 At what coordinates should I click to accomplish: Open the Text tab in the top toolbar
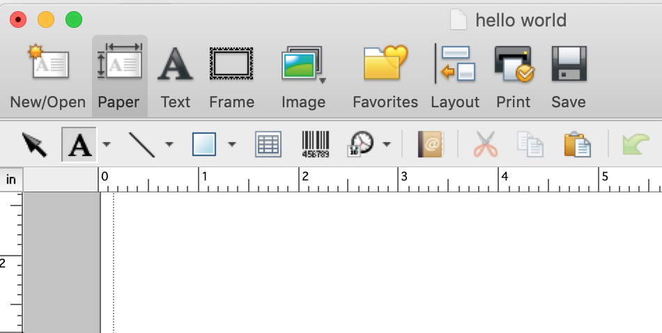click(175, 65)
